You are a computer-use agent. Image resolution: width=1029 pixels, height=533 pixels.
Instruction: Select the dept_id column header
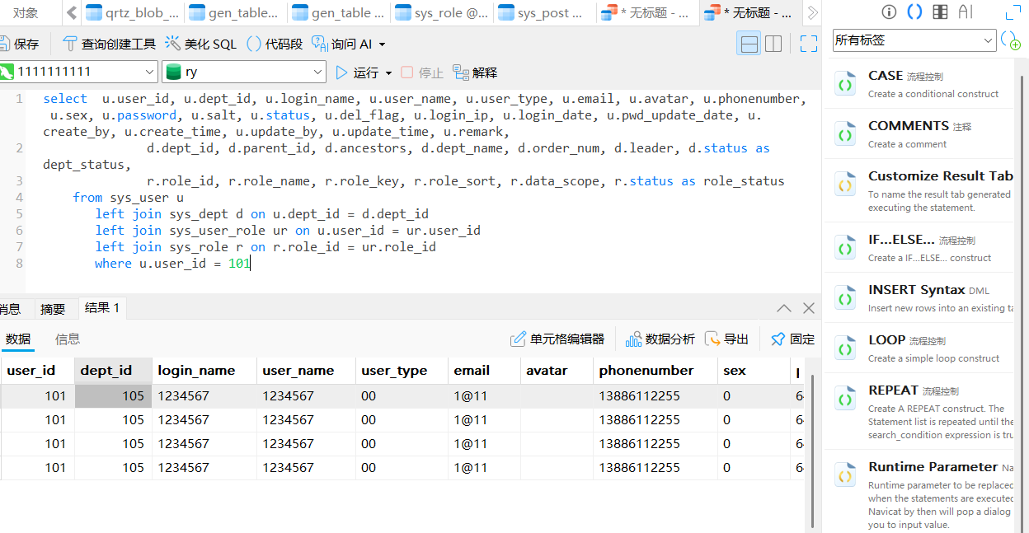[x=114, y=371]
